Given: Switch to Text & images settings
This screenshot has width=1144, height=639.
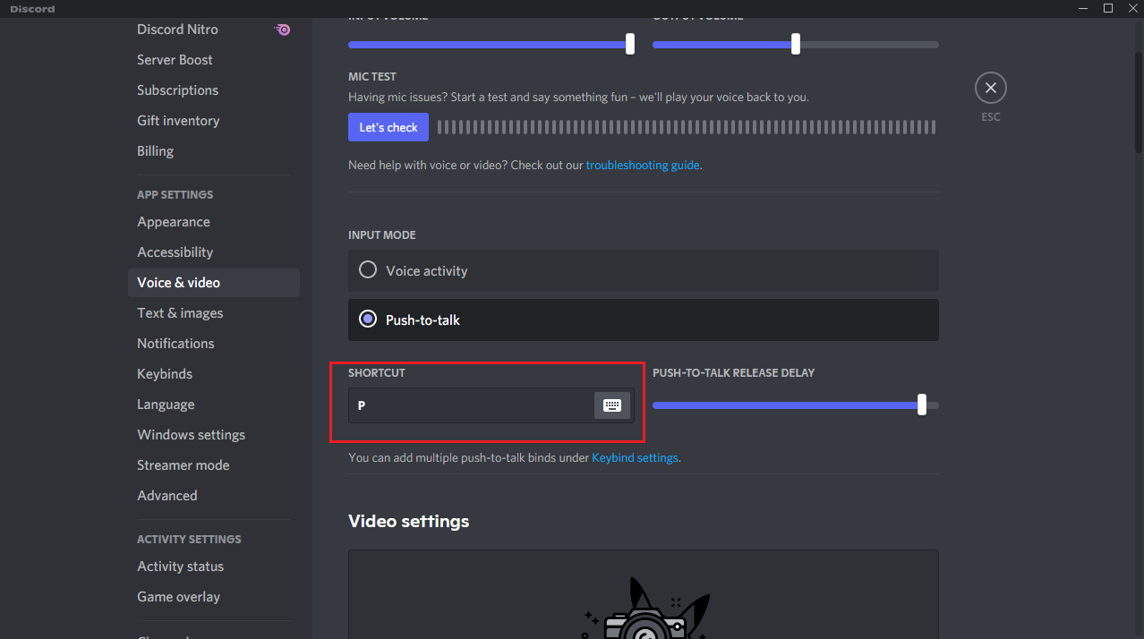Looking at the screenshot, I should click(180, 312).
